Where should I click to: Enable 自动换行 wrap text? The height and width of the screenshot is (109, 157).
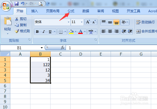coord(145,22)
